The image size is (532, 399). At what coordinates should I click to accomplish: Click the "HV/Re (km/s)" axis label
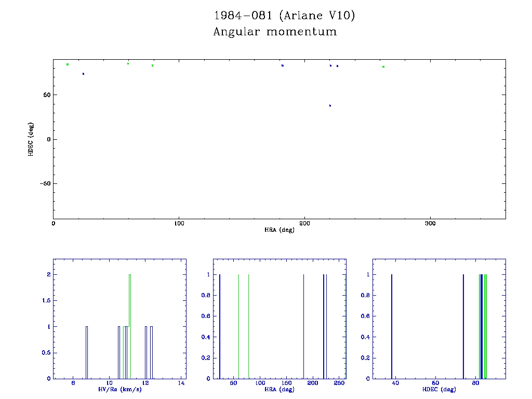coord(119,390)
